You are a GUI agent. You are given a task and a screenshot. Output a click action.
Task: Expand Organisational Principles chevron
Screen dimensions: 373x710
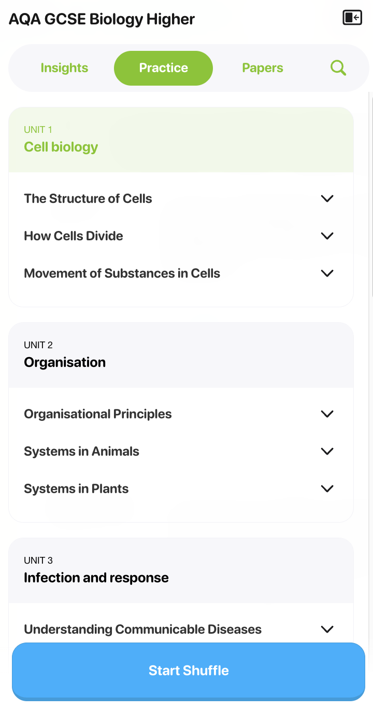327,414
